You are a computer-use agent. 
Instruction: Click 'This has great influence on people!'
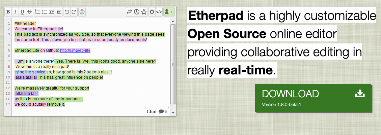click(x=71, y=77)
